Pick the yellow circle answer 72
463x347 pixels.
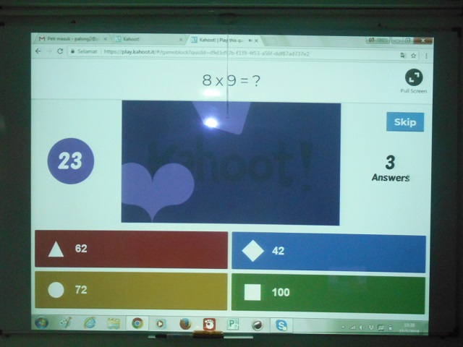(130, 290)
